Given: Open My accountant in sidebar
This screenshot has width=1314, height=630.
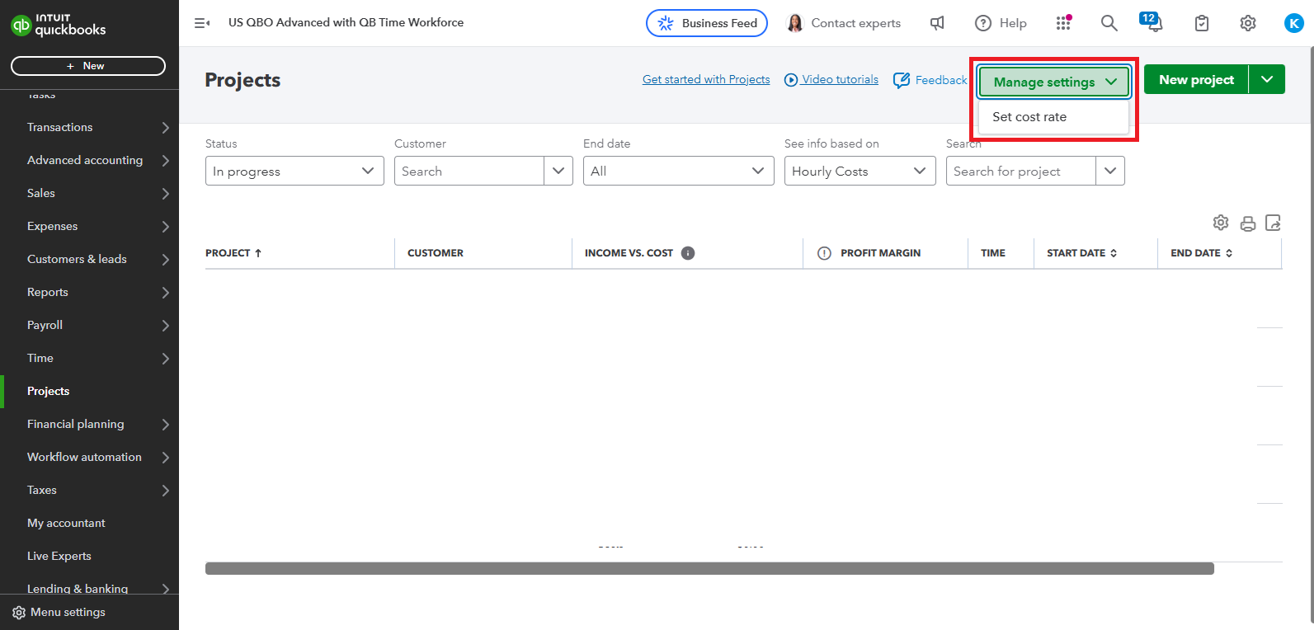Looking at the screenshot, I should pyautogui.click(x=89, y=523).
